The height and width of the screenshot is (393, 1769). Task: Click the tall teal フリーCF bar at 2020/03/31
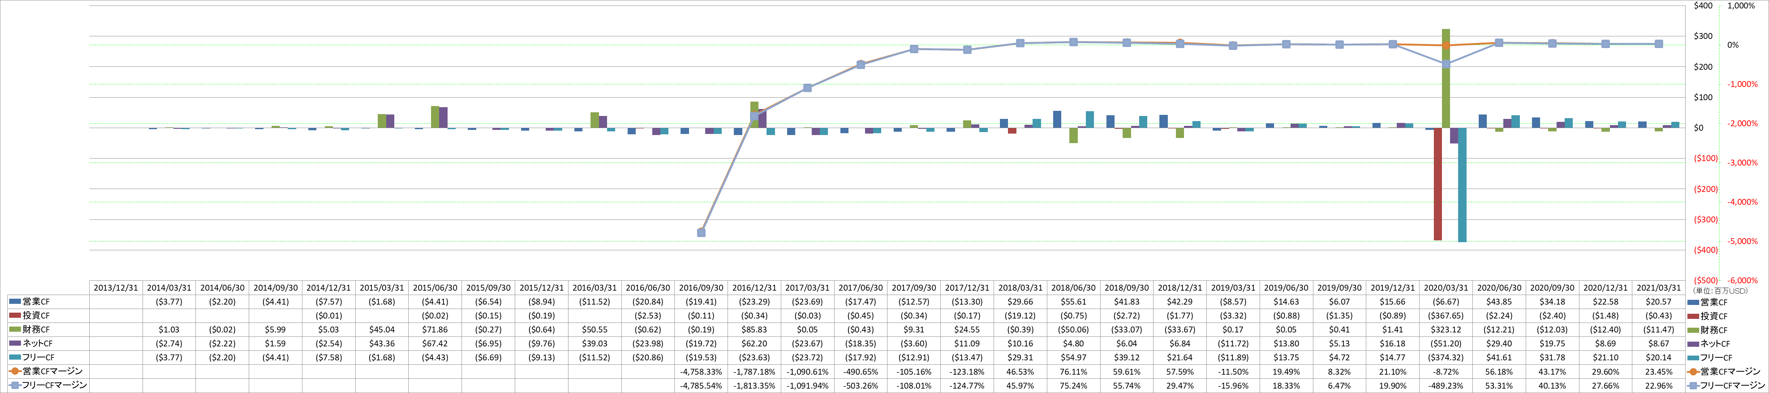1462,185
